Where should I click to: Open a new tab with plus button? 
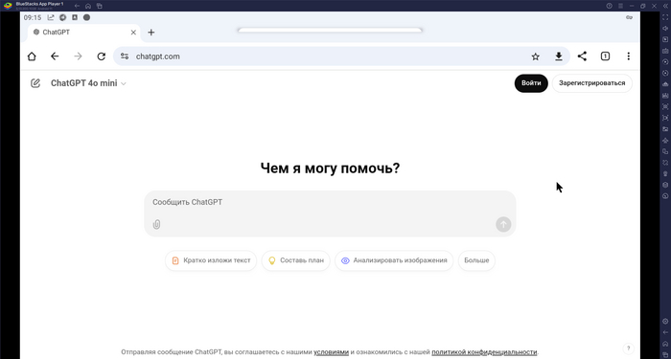(151, 33)
